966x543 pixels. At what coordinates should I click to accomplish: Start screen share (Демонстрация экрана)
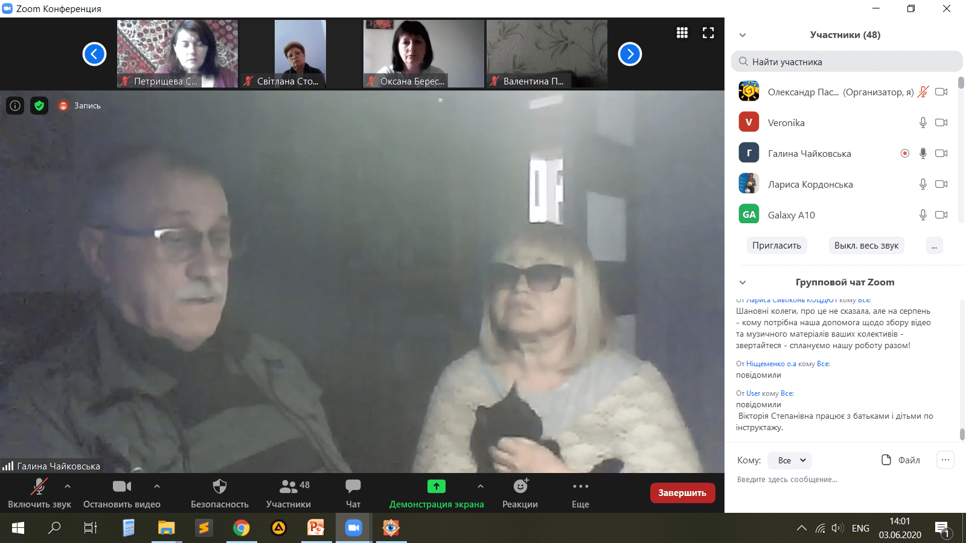436,494
